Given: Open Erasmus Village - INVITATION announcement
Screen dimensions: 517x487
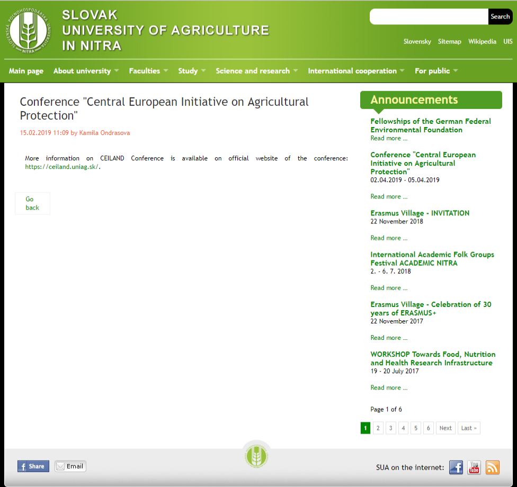Looking at the screenshot, I should click(420, 213).
